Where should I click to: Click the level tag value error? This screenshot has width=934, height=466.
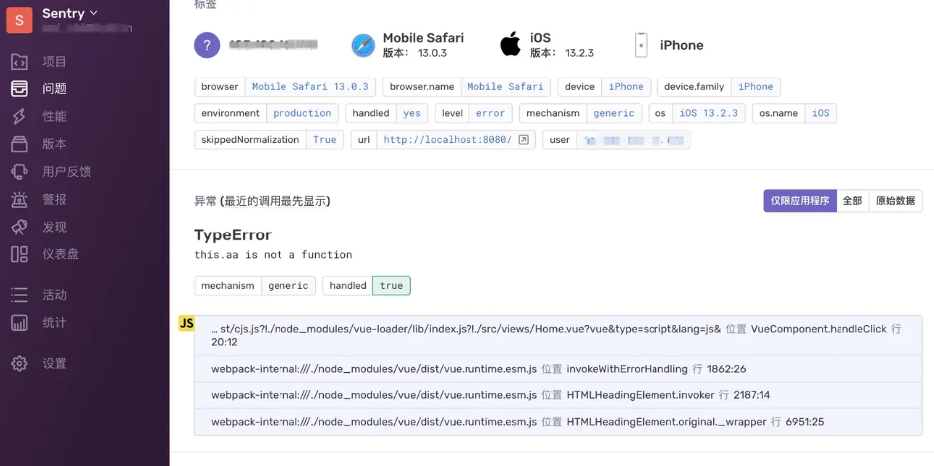(490, 113)
